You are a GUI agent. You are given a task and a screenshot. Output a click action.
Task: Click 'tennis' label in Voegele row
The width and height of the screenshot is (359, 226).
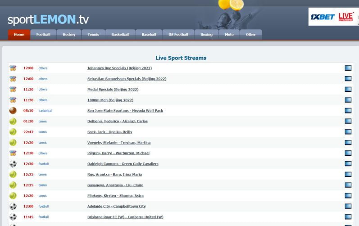[43, 143]
